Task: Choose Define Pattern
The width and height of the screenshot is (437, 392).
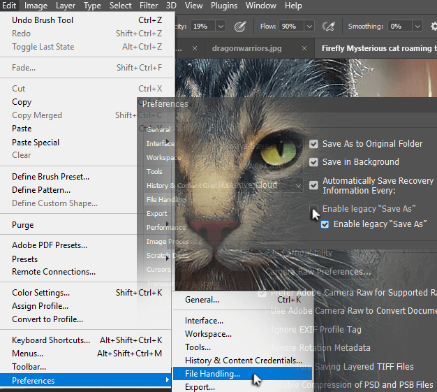Action: 87,190
